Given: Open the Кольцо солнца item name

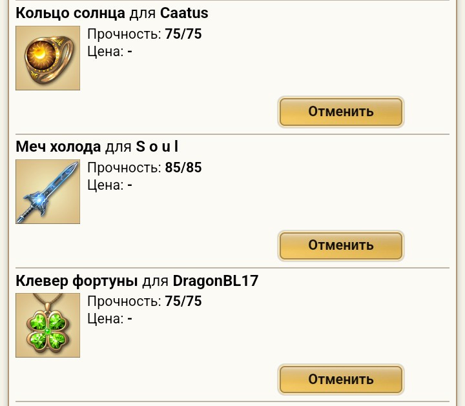Looking at the screenshot, I should (x=70, y=14).
